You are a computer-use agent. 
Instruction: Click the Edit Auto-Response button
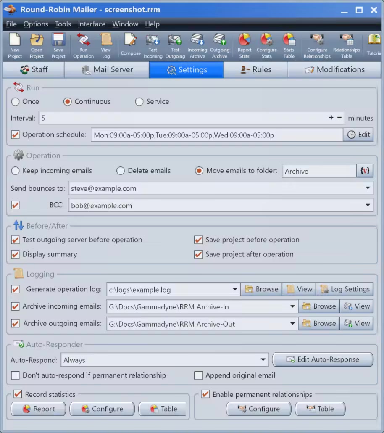point(323,360)
